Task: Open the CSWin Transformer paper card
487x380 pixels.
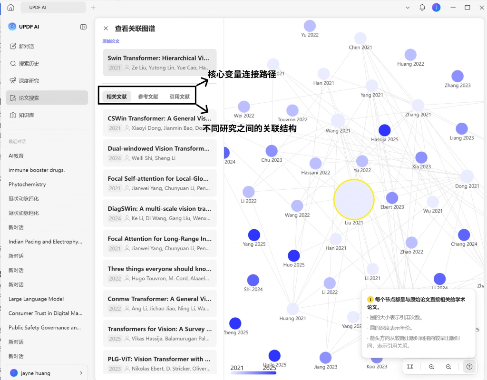Action: 160,123
